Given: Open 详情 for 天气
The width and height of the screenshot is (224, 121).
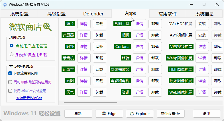Looking at the screenshot, I should 84,92.
